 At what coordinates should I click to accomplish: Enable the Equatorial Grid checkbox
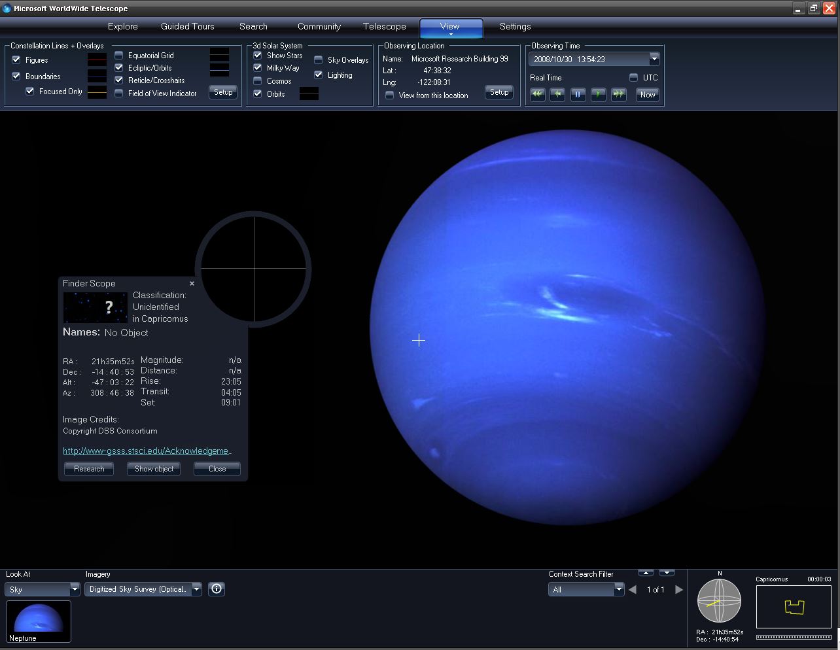(119, 55)
